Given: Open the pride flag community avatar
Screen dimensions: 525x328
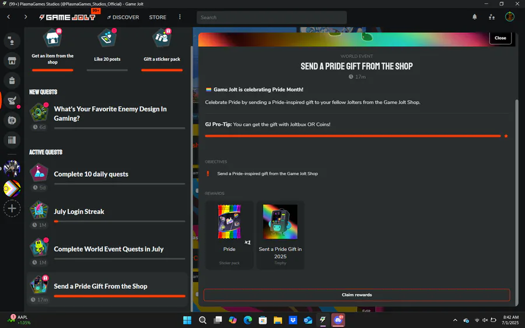Looking at the screenshot, I should pyautogui.click(x=12, y=189).
